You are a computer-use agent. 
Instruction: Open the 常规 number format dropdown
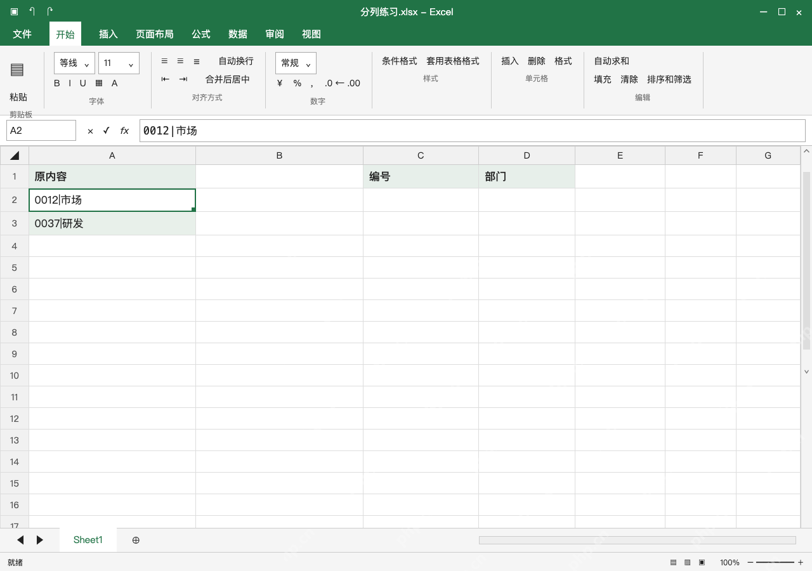click(x=296, y=63)
